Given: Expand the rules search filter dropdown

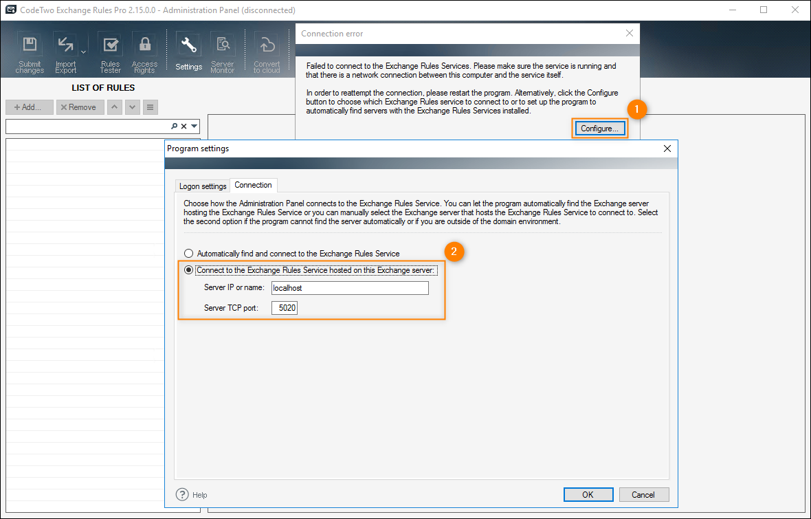Looking at the screenshot, I should (194, 126).
